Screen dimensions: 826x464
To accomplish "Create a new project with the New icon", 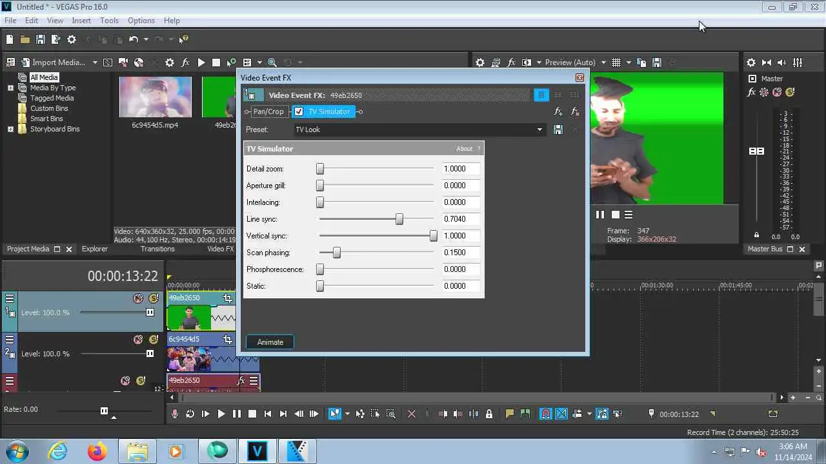I will tap(9, 39).
